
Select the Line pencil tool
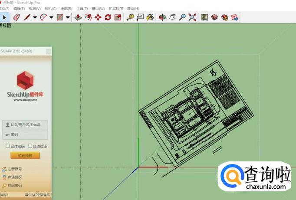pyautogui.click(x=27, y=17)
